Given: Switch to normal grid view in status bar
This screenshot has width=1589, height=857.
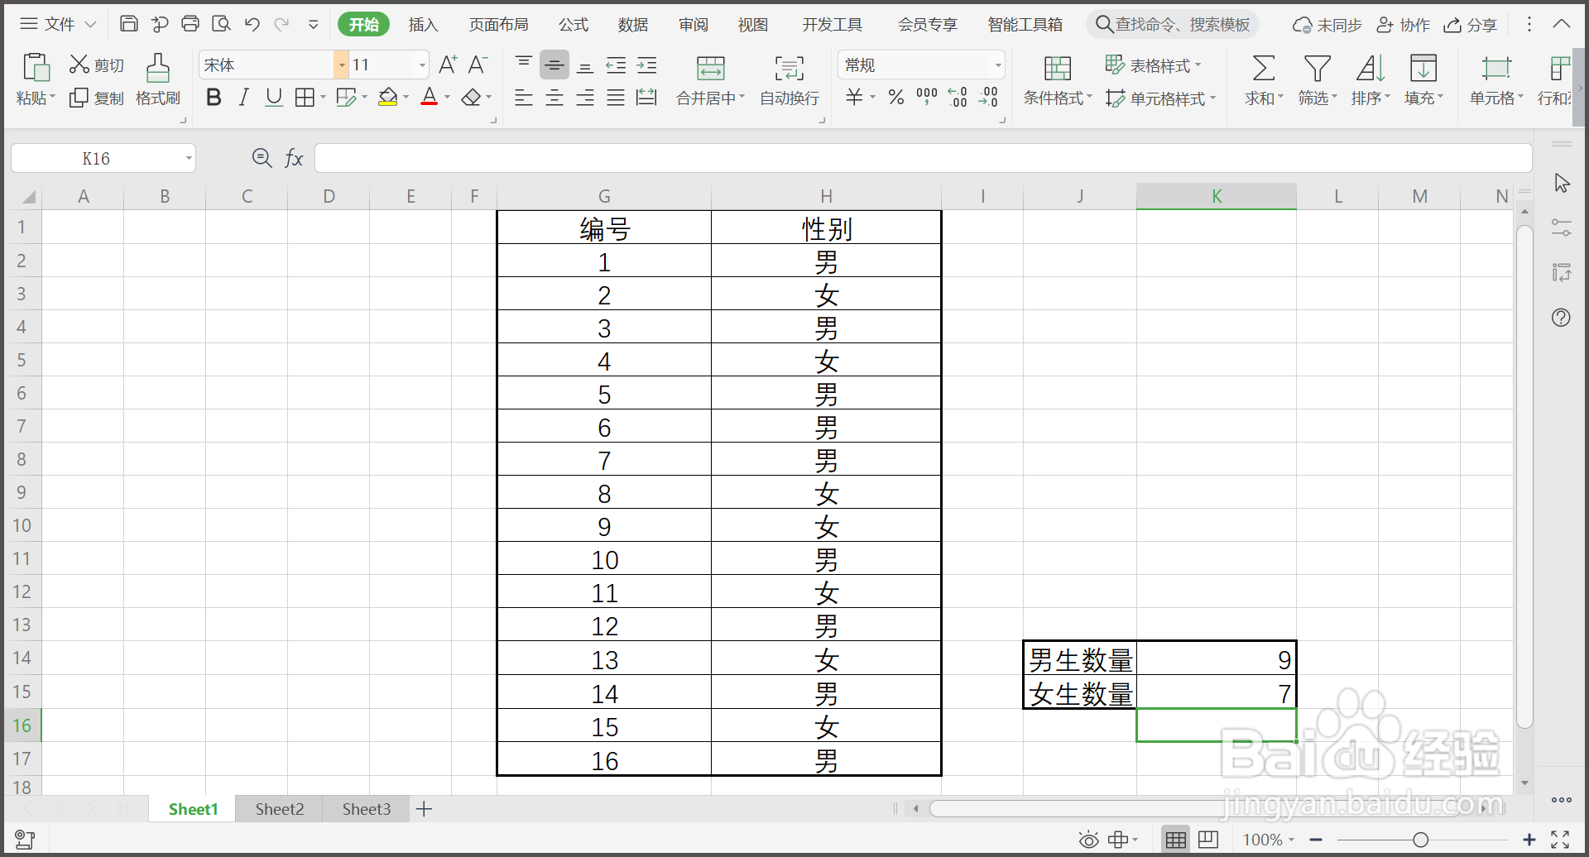Looking at the screenshot, I should [1176, 840].
